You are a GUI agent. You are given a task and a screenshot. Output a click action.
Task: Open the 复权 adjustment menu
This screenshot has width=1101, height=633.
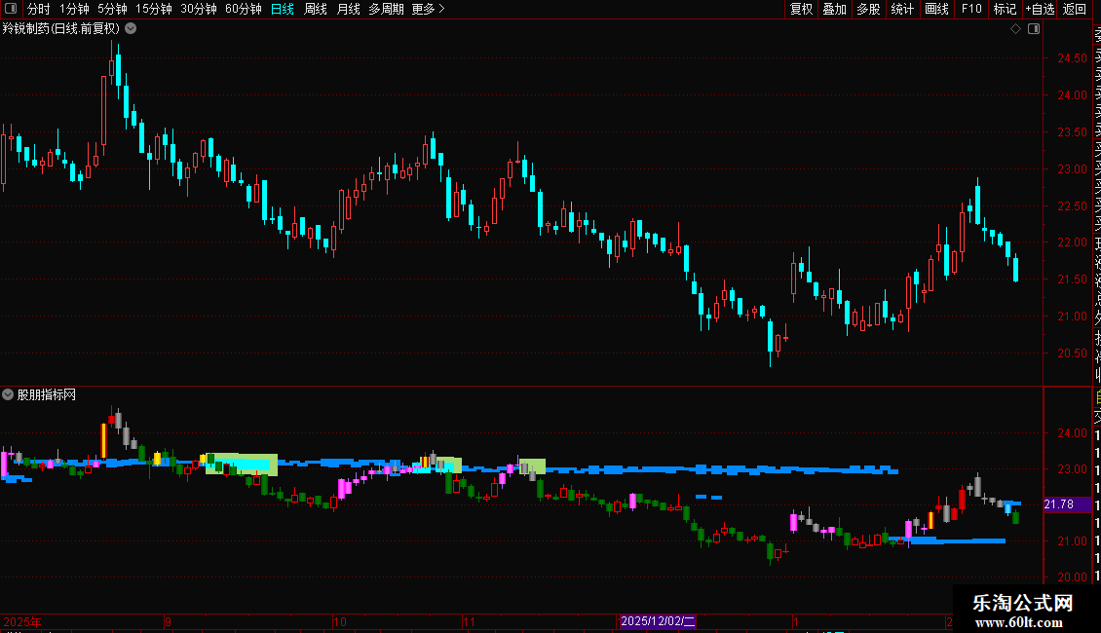click(x=801, y=9)
